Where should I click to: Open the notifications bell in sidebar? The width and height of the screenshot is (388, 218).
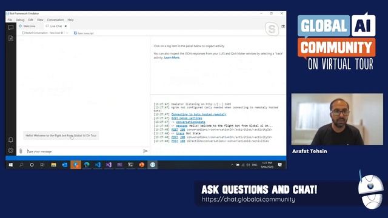pos(11,140)
